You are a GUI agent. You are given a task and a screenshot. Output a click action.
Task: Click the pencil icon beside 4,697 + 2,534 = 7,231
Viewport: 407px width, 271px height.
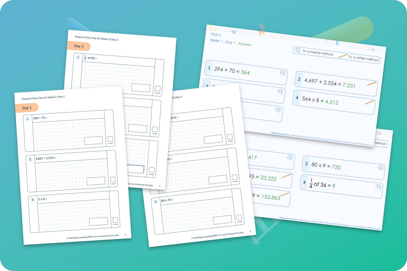point(371,83)
